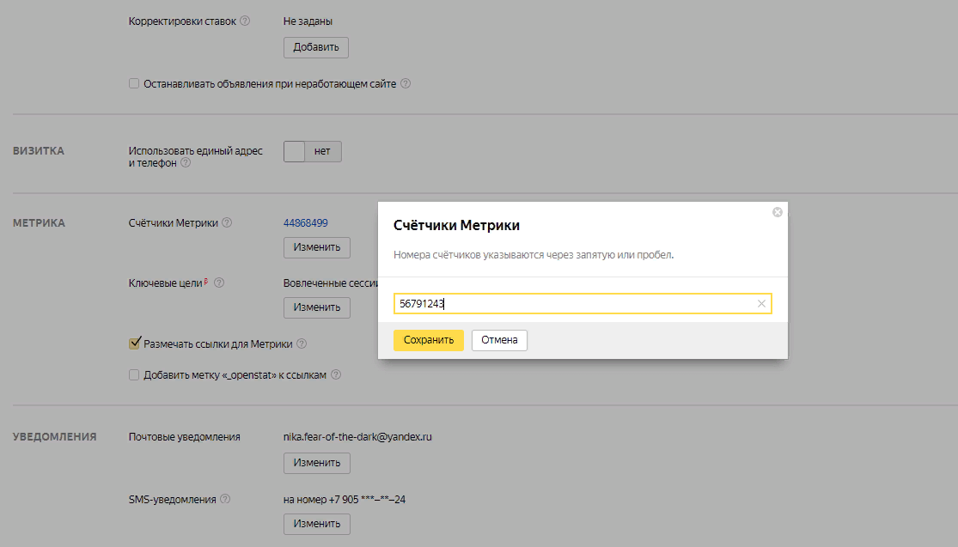The width and height of the screenshot is (958, 547).
Task: Close the Счётчики Метрики dialog
Action: coord(777,212)
